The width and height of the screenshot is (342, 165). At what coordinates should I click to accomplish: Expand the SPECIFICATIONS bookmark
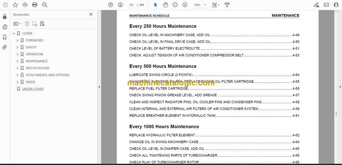pyautogui.click(x=17, y=68)
